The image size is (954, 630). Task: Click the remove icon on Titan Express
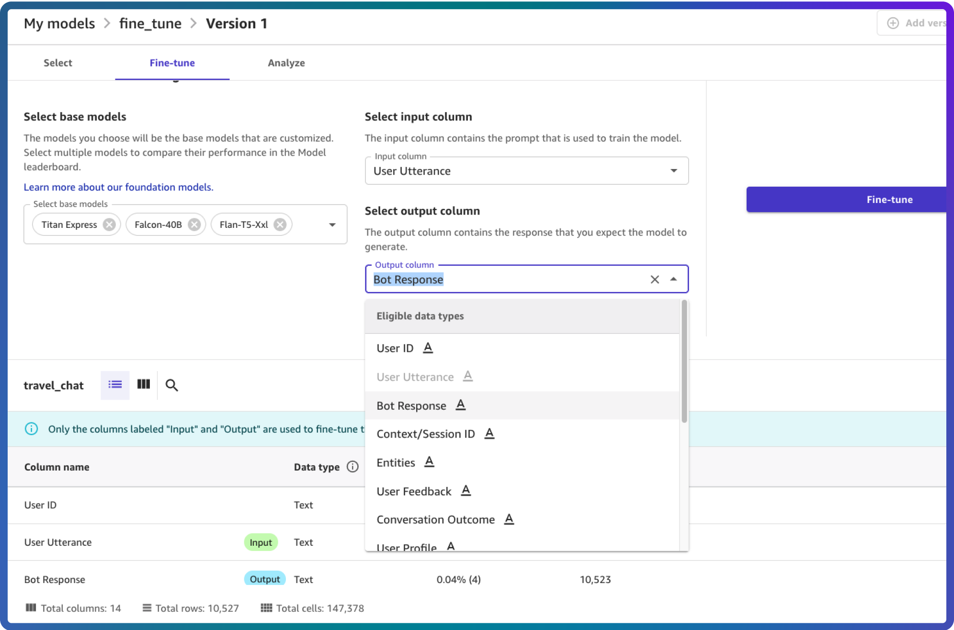point(109,225)
